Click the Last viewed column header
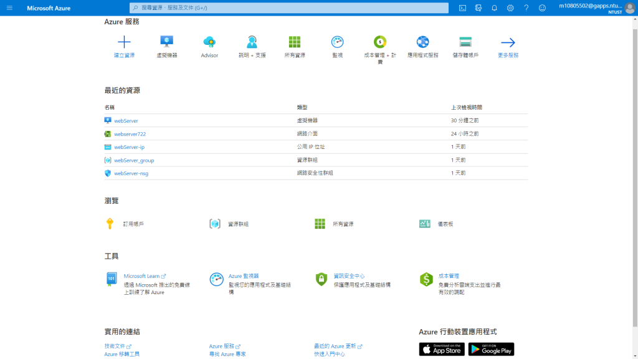The width and height of the screenshot is (638, 359). [466, 107]
